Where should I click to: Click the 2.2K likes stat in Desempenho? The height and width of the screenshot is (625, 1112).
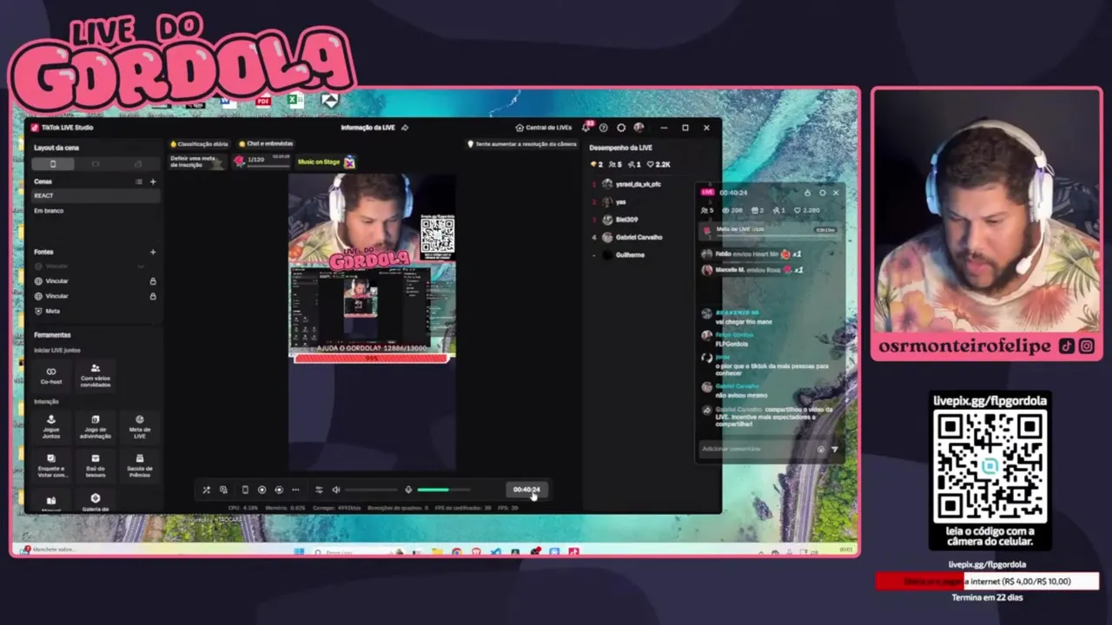[x=659, y=164]
